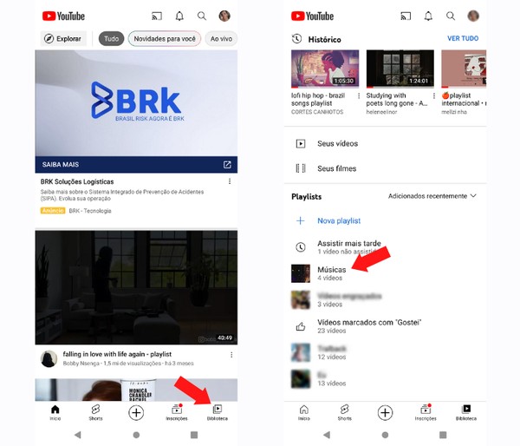
Task: Open options for Studying with poets video
Action: click(x=434, y=95)
